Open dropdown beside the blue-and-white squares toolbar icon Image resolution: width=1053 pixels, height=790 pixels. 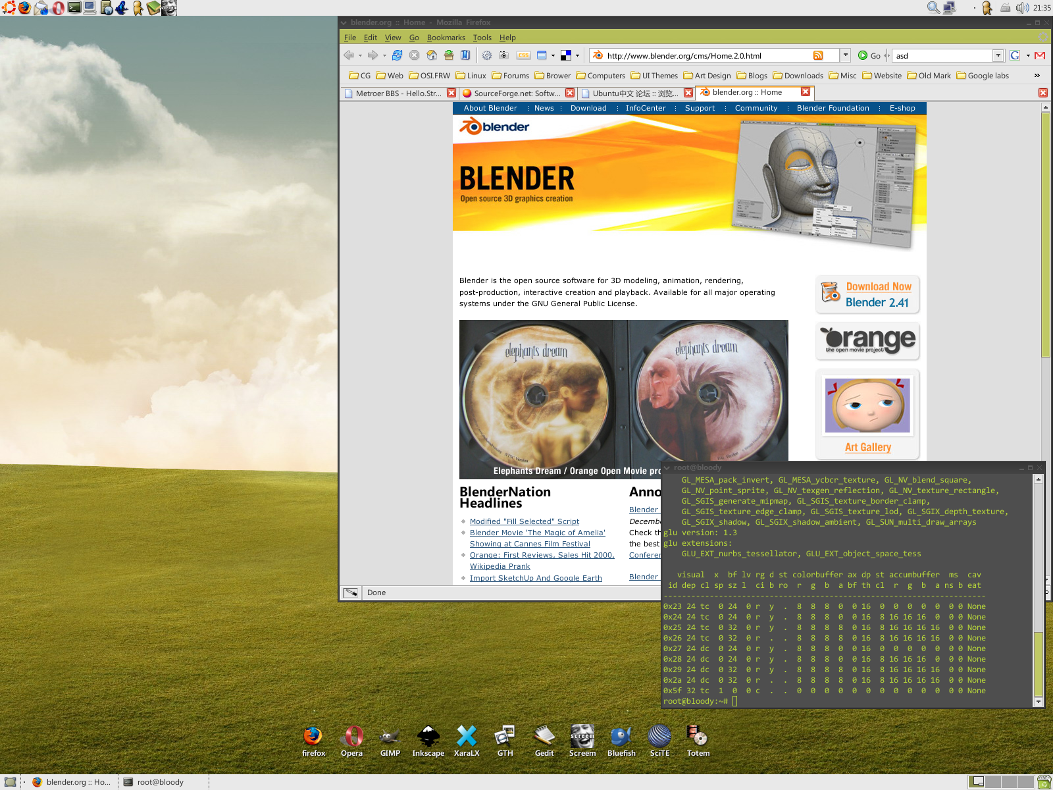(577, 56)
